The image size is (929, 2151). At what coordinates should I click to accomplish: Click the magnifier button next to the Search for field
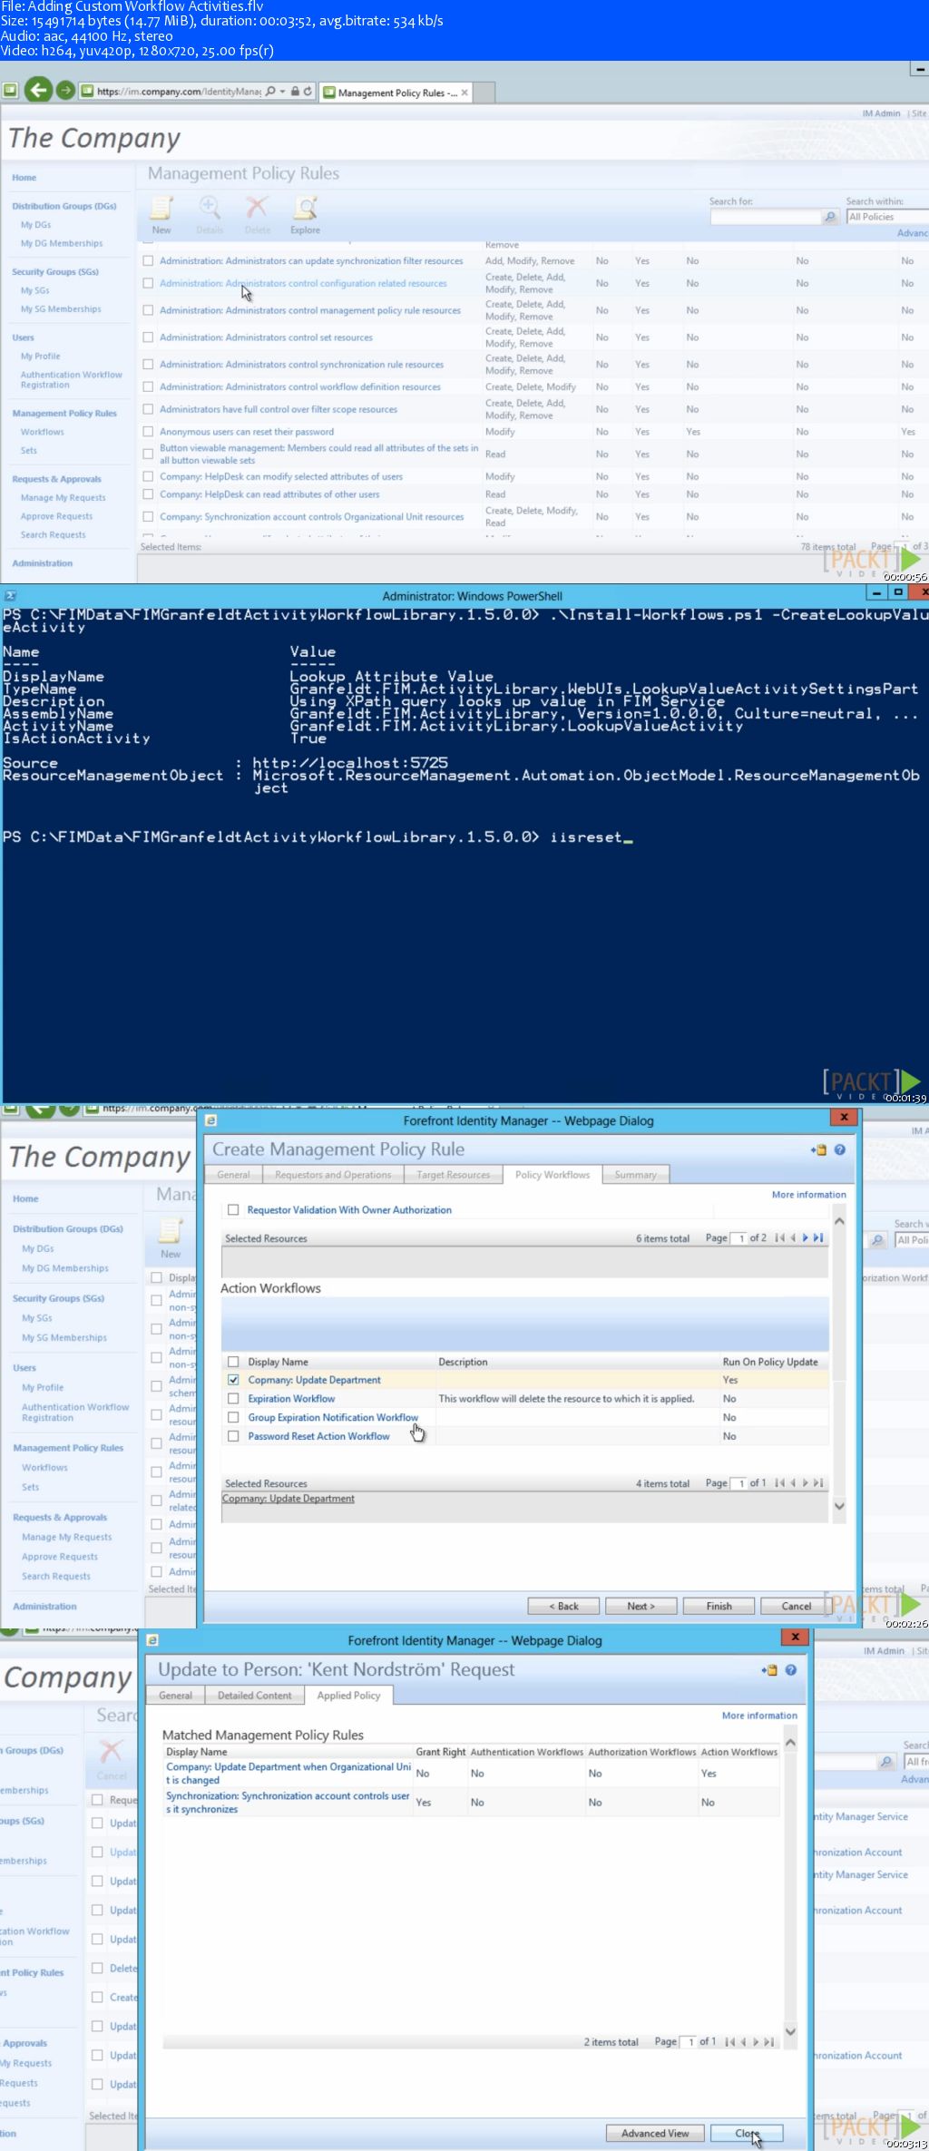[829, 217]
